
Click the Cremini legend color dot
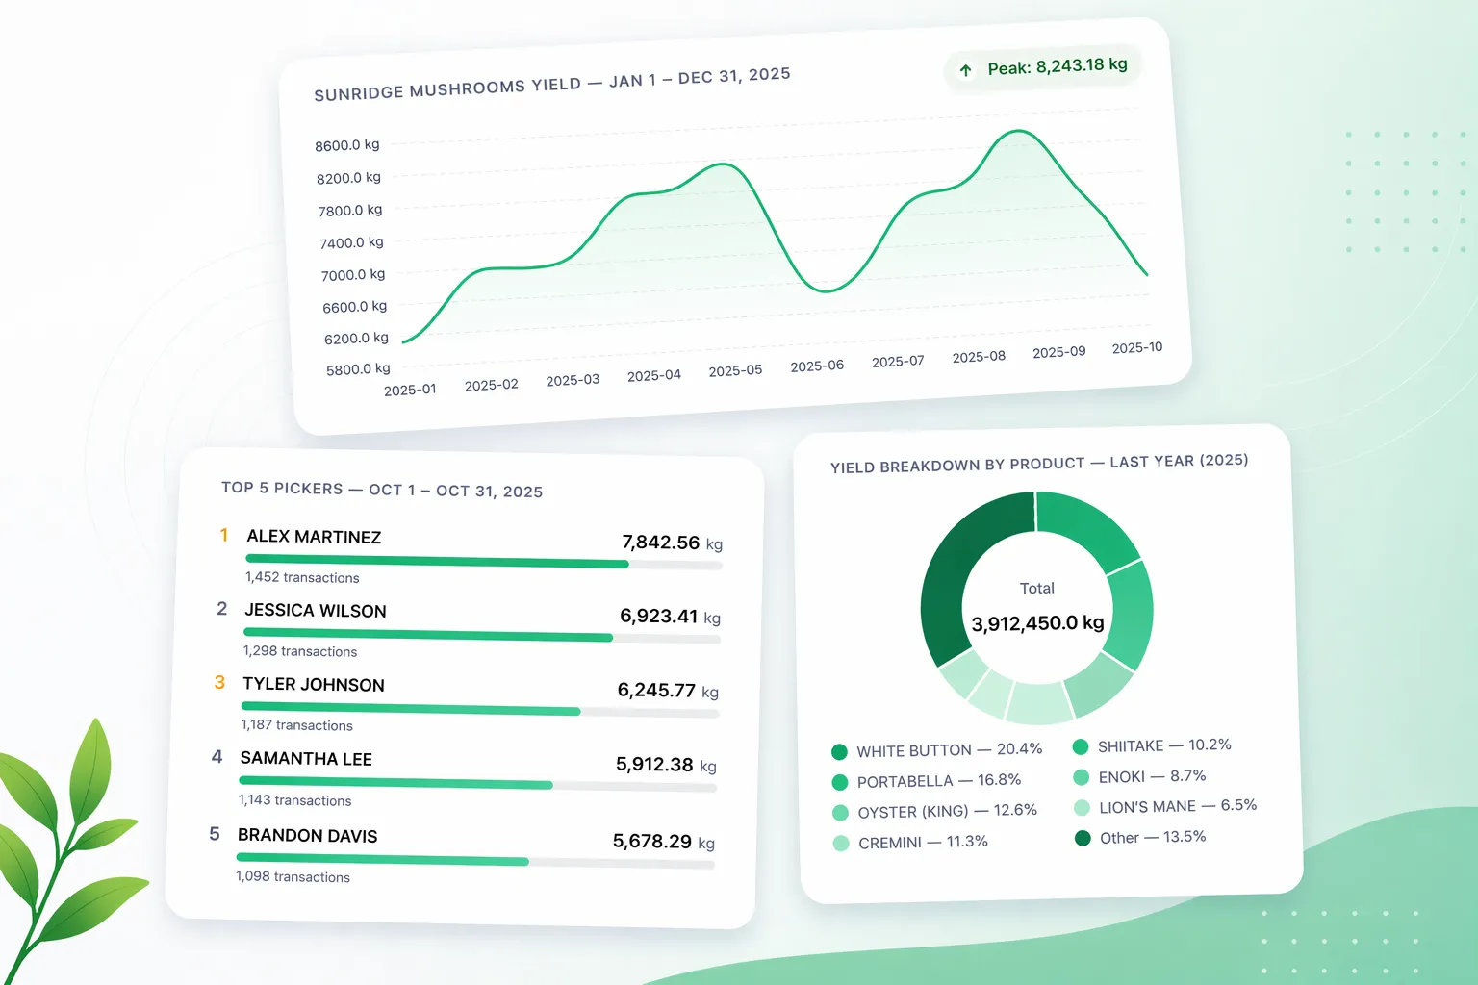pos(841,844)
